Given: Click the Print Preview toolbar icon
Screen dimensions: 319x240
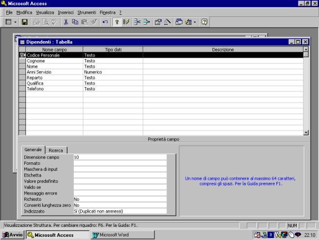Looking at the screenshot, I should click(45, 22).
